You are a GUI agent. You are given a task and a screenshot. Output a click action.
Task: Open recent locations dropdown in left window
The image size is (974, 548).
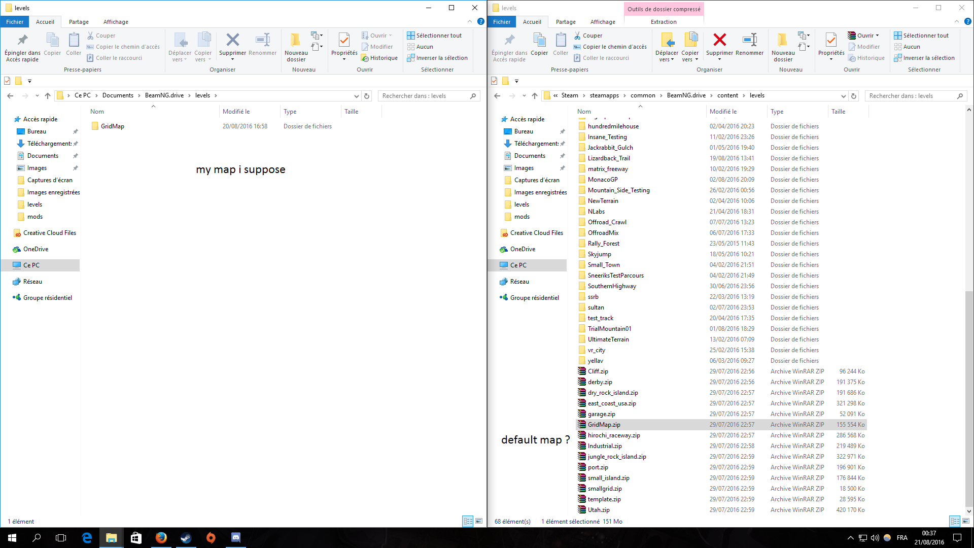37,95
